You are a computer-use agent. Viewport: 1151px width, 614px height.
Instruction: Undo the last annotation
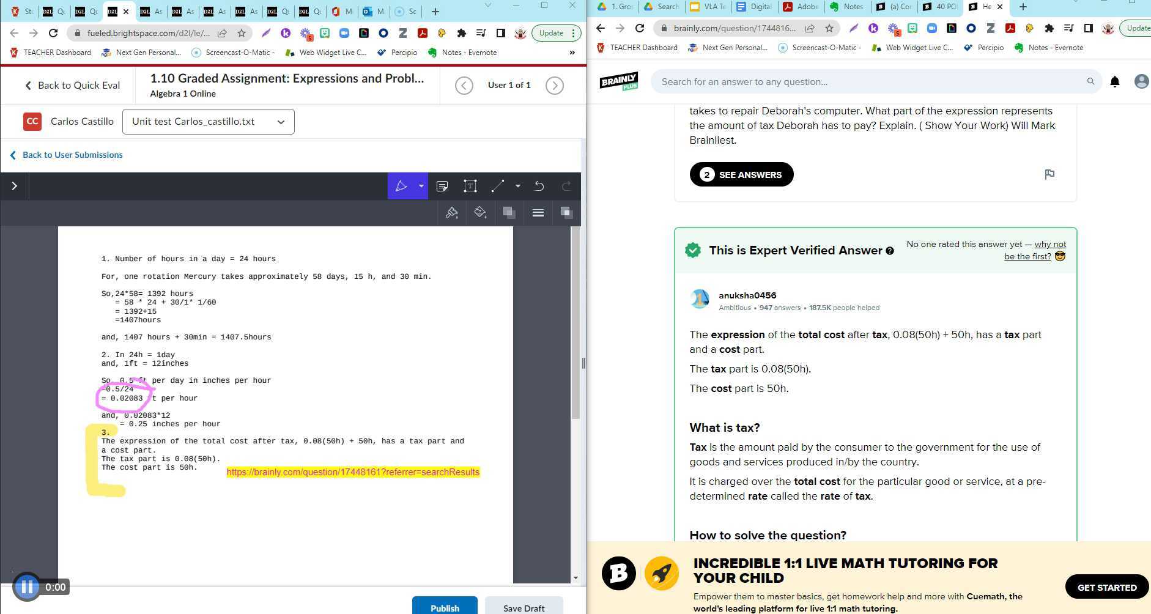[x=539, y=186]
